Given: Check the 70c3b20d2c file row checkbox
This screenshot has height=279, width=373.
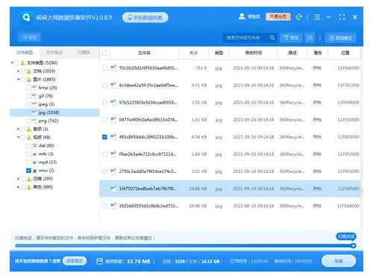Looking at the screenshot, I should tap(104, 68).
